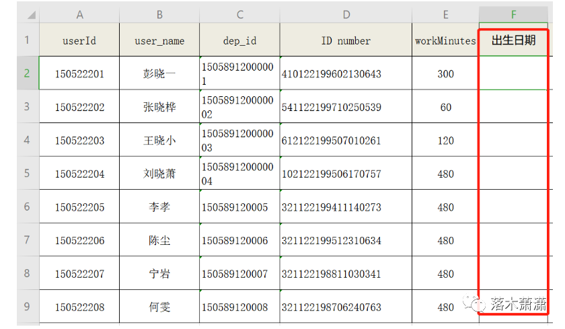The image size is (565, 329).
Task: Select workMinutes cell with 300
Action: point(445,73)
